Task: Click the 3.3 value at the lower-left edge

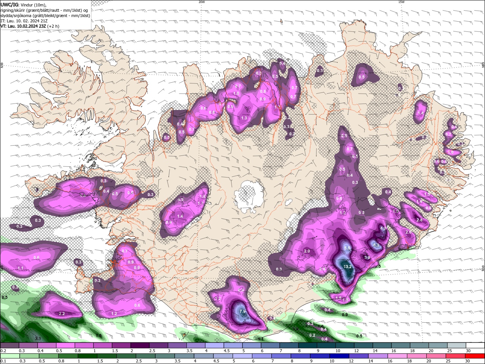Action: pos(38,338)
